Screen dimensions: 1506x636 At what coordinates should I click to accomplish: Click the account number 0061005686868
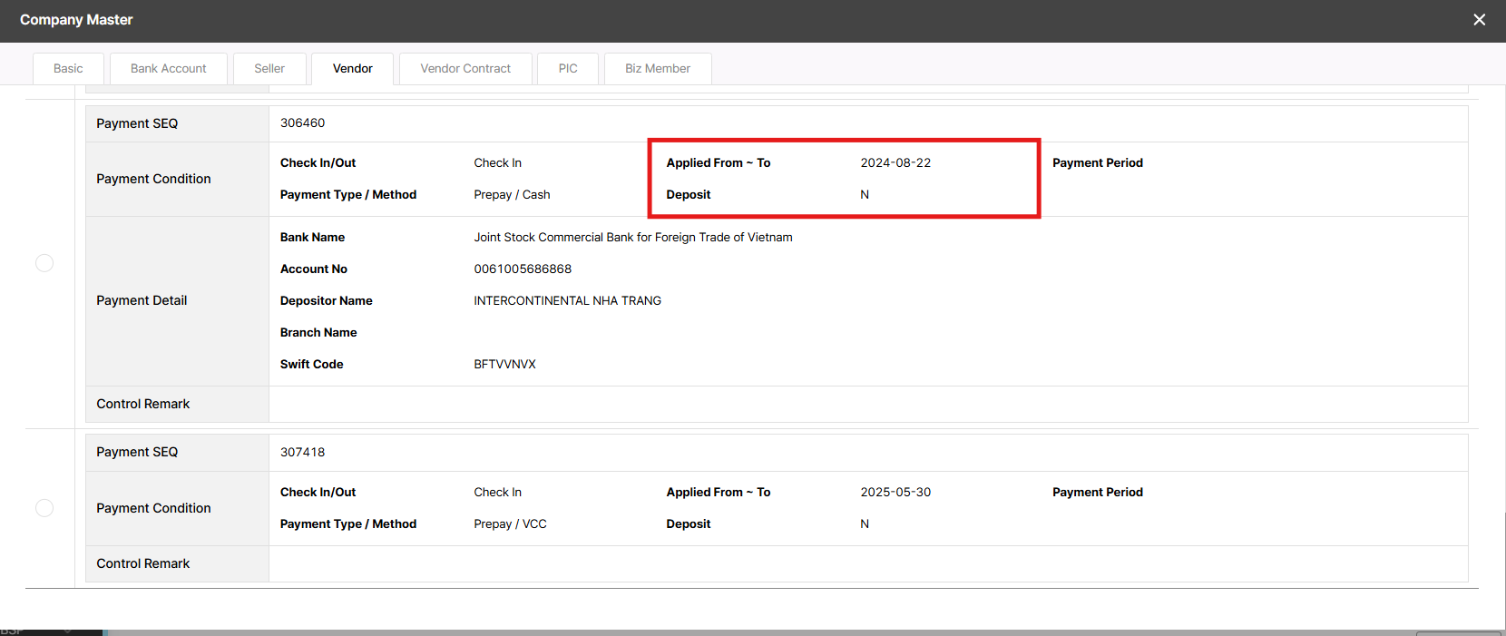pos(523,269)
